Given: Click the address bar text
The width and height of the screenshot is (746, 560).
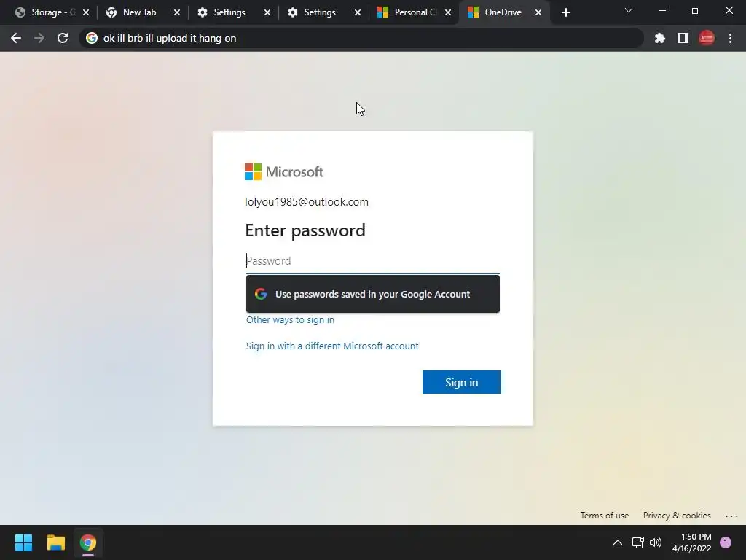Looking at the screenshot, I should [x=170, y=38].
